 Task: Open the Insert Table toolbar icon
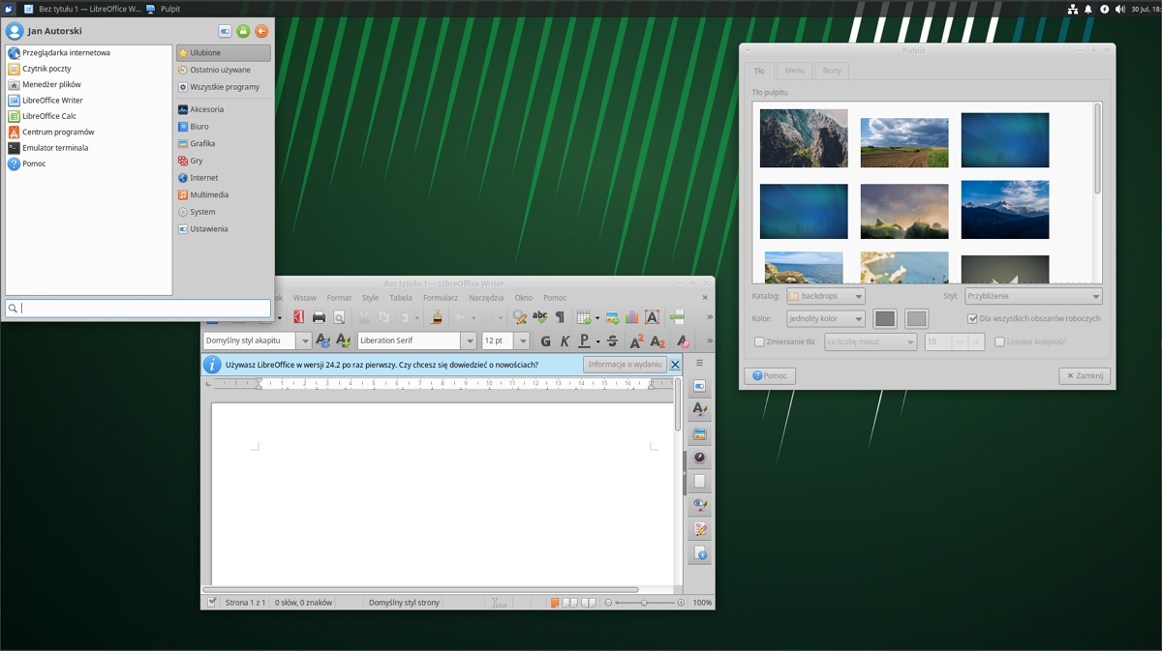[x=582, y=316]
